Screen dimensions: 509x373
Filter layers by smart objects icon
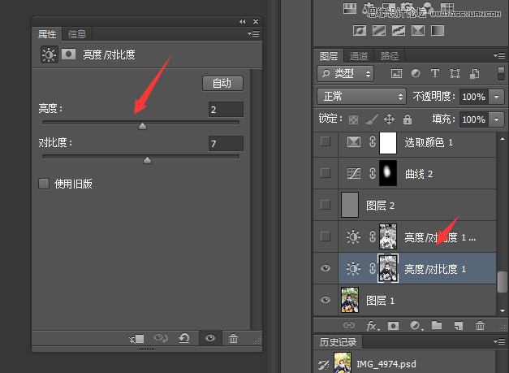click(x=474, y=73)
